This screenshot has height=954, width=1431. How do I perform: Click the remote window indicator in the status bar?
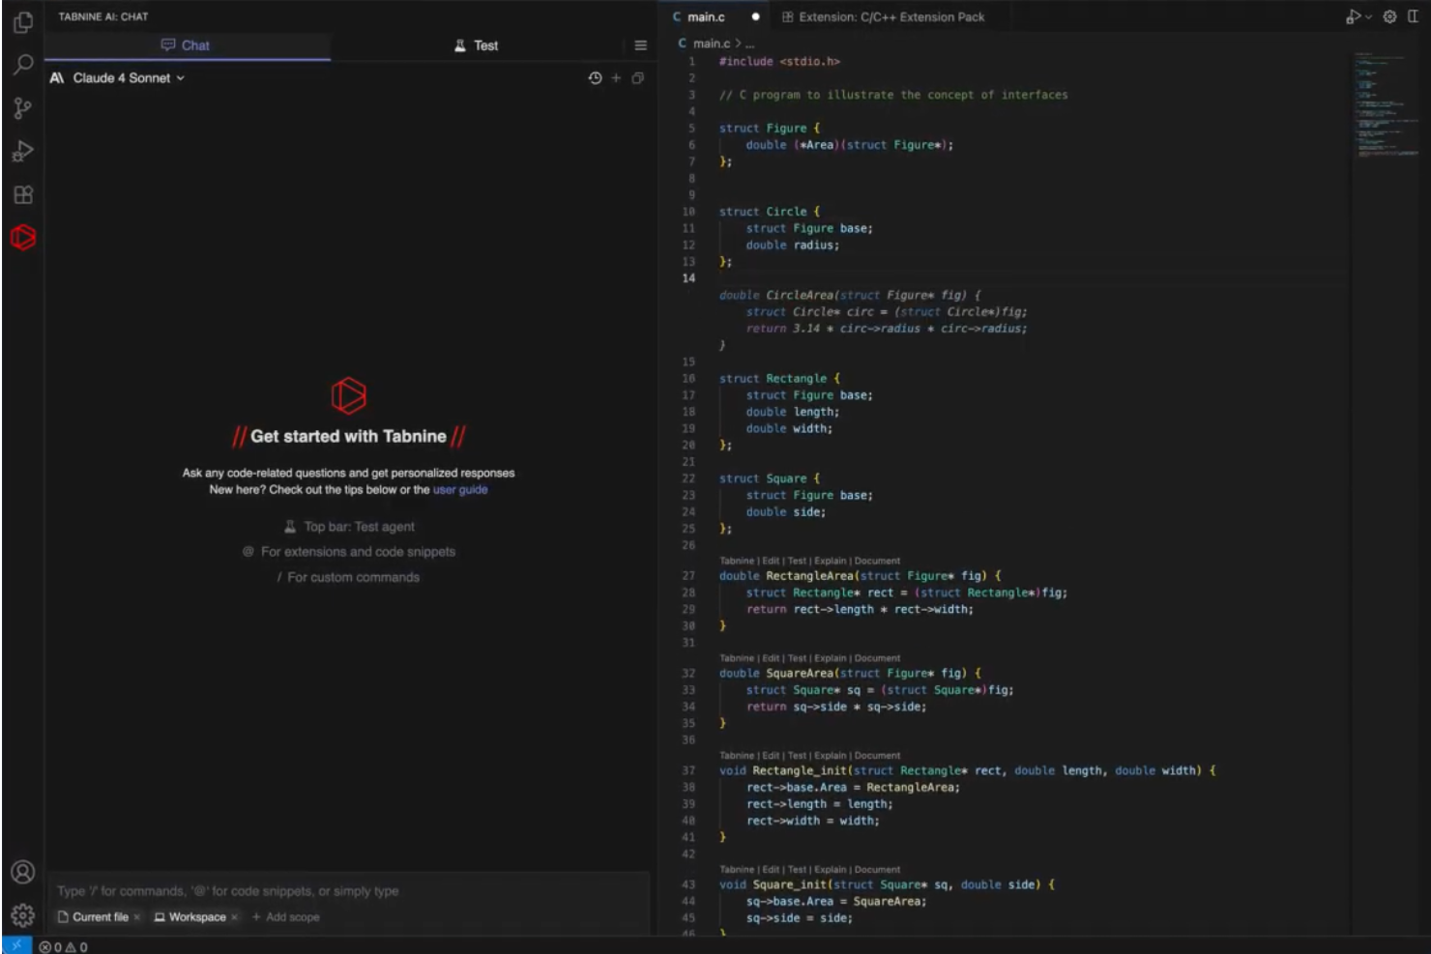(16, 946)
